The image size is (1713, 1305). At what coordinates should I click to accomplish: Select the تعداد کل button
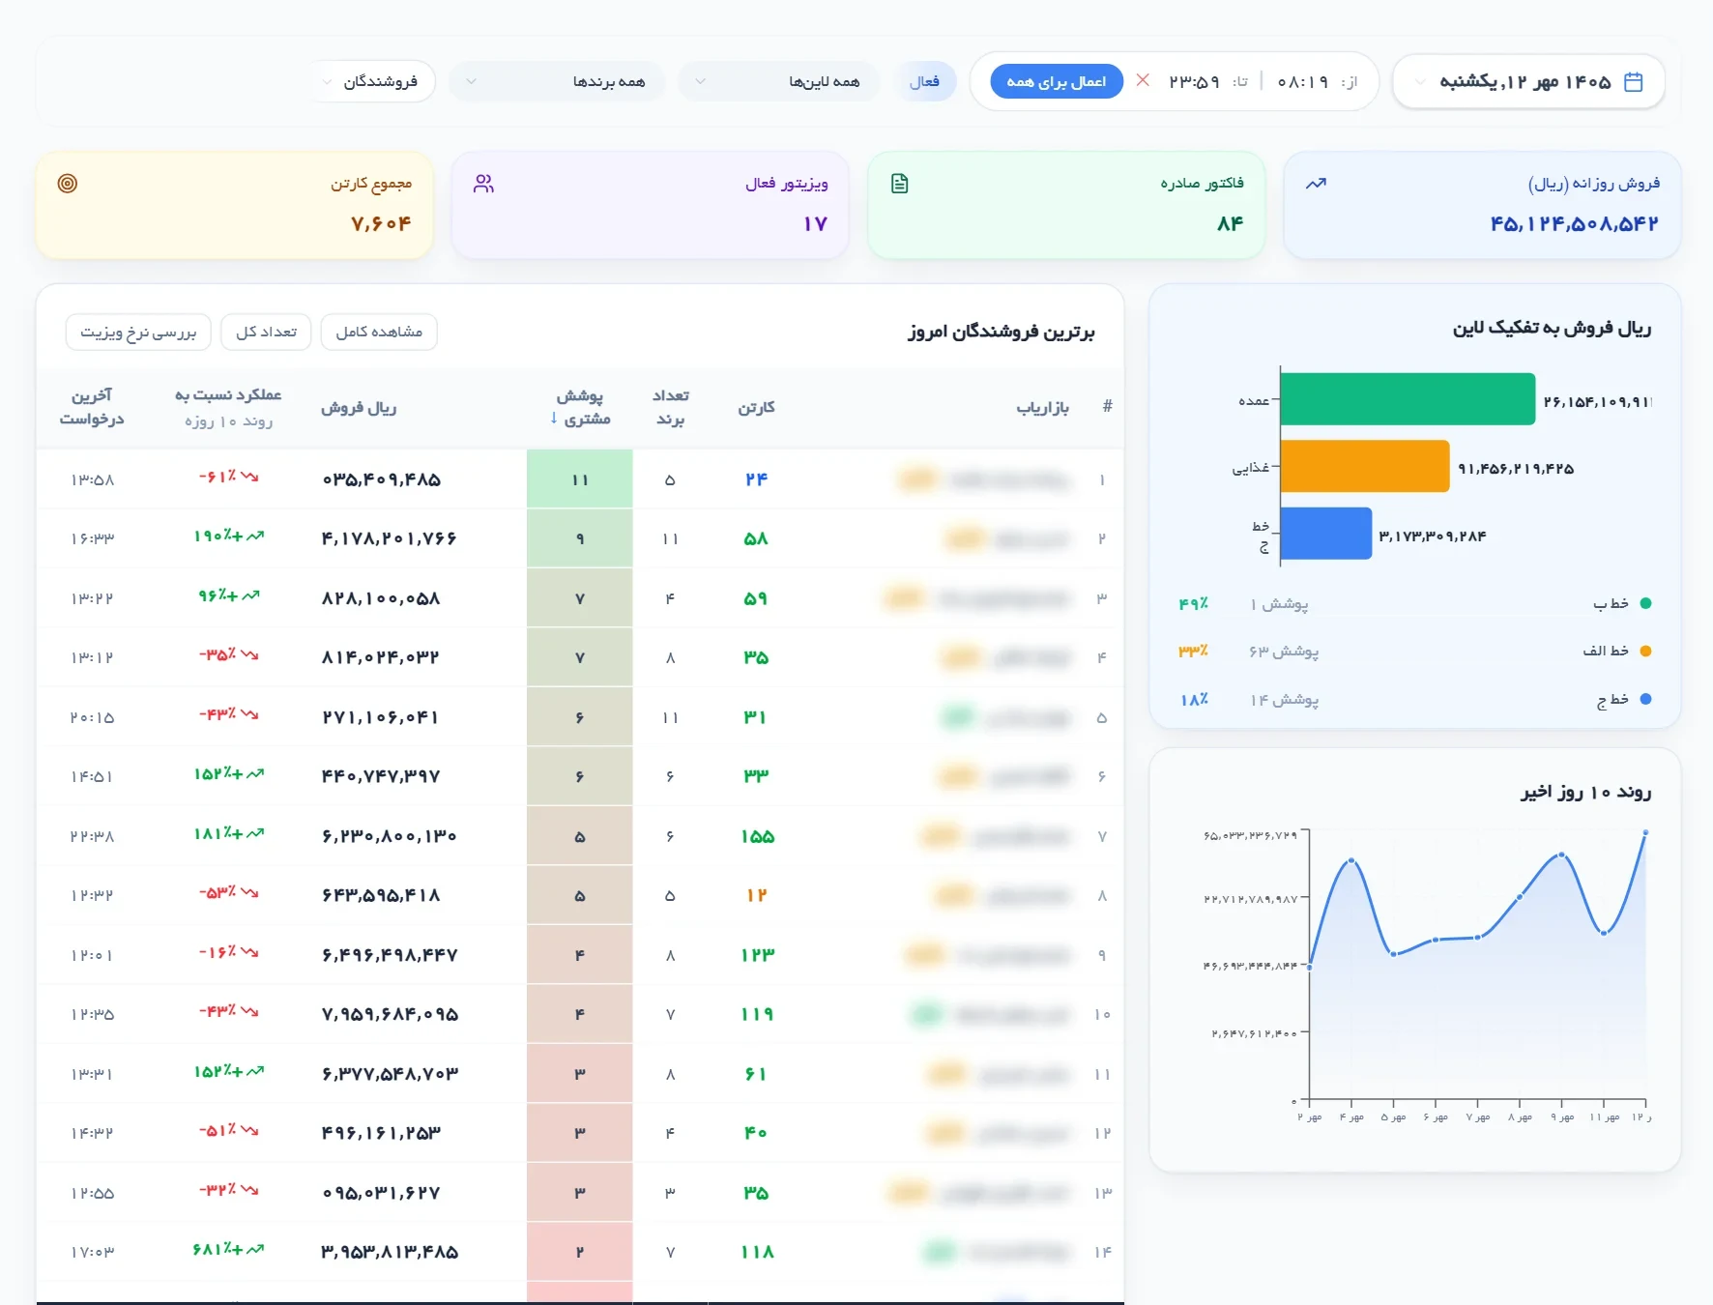click(x=267, y=332)
